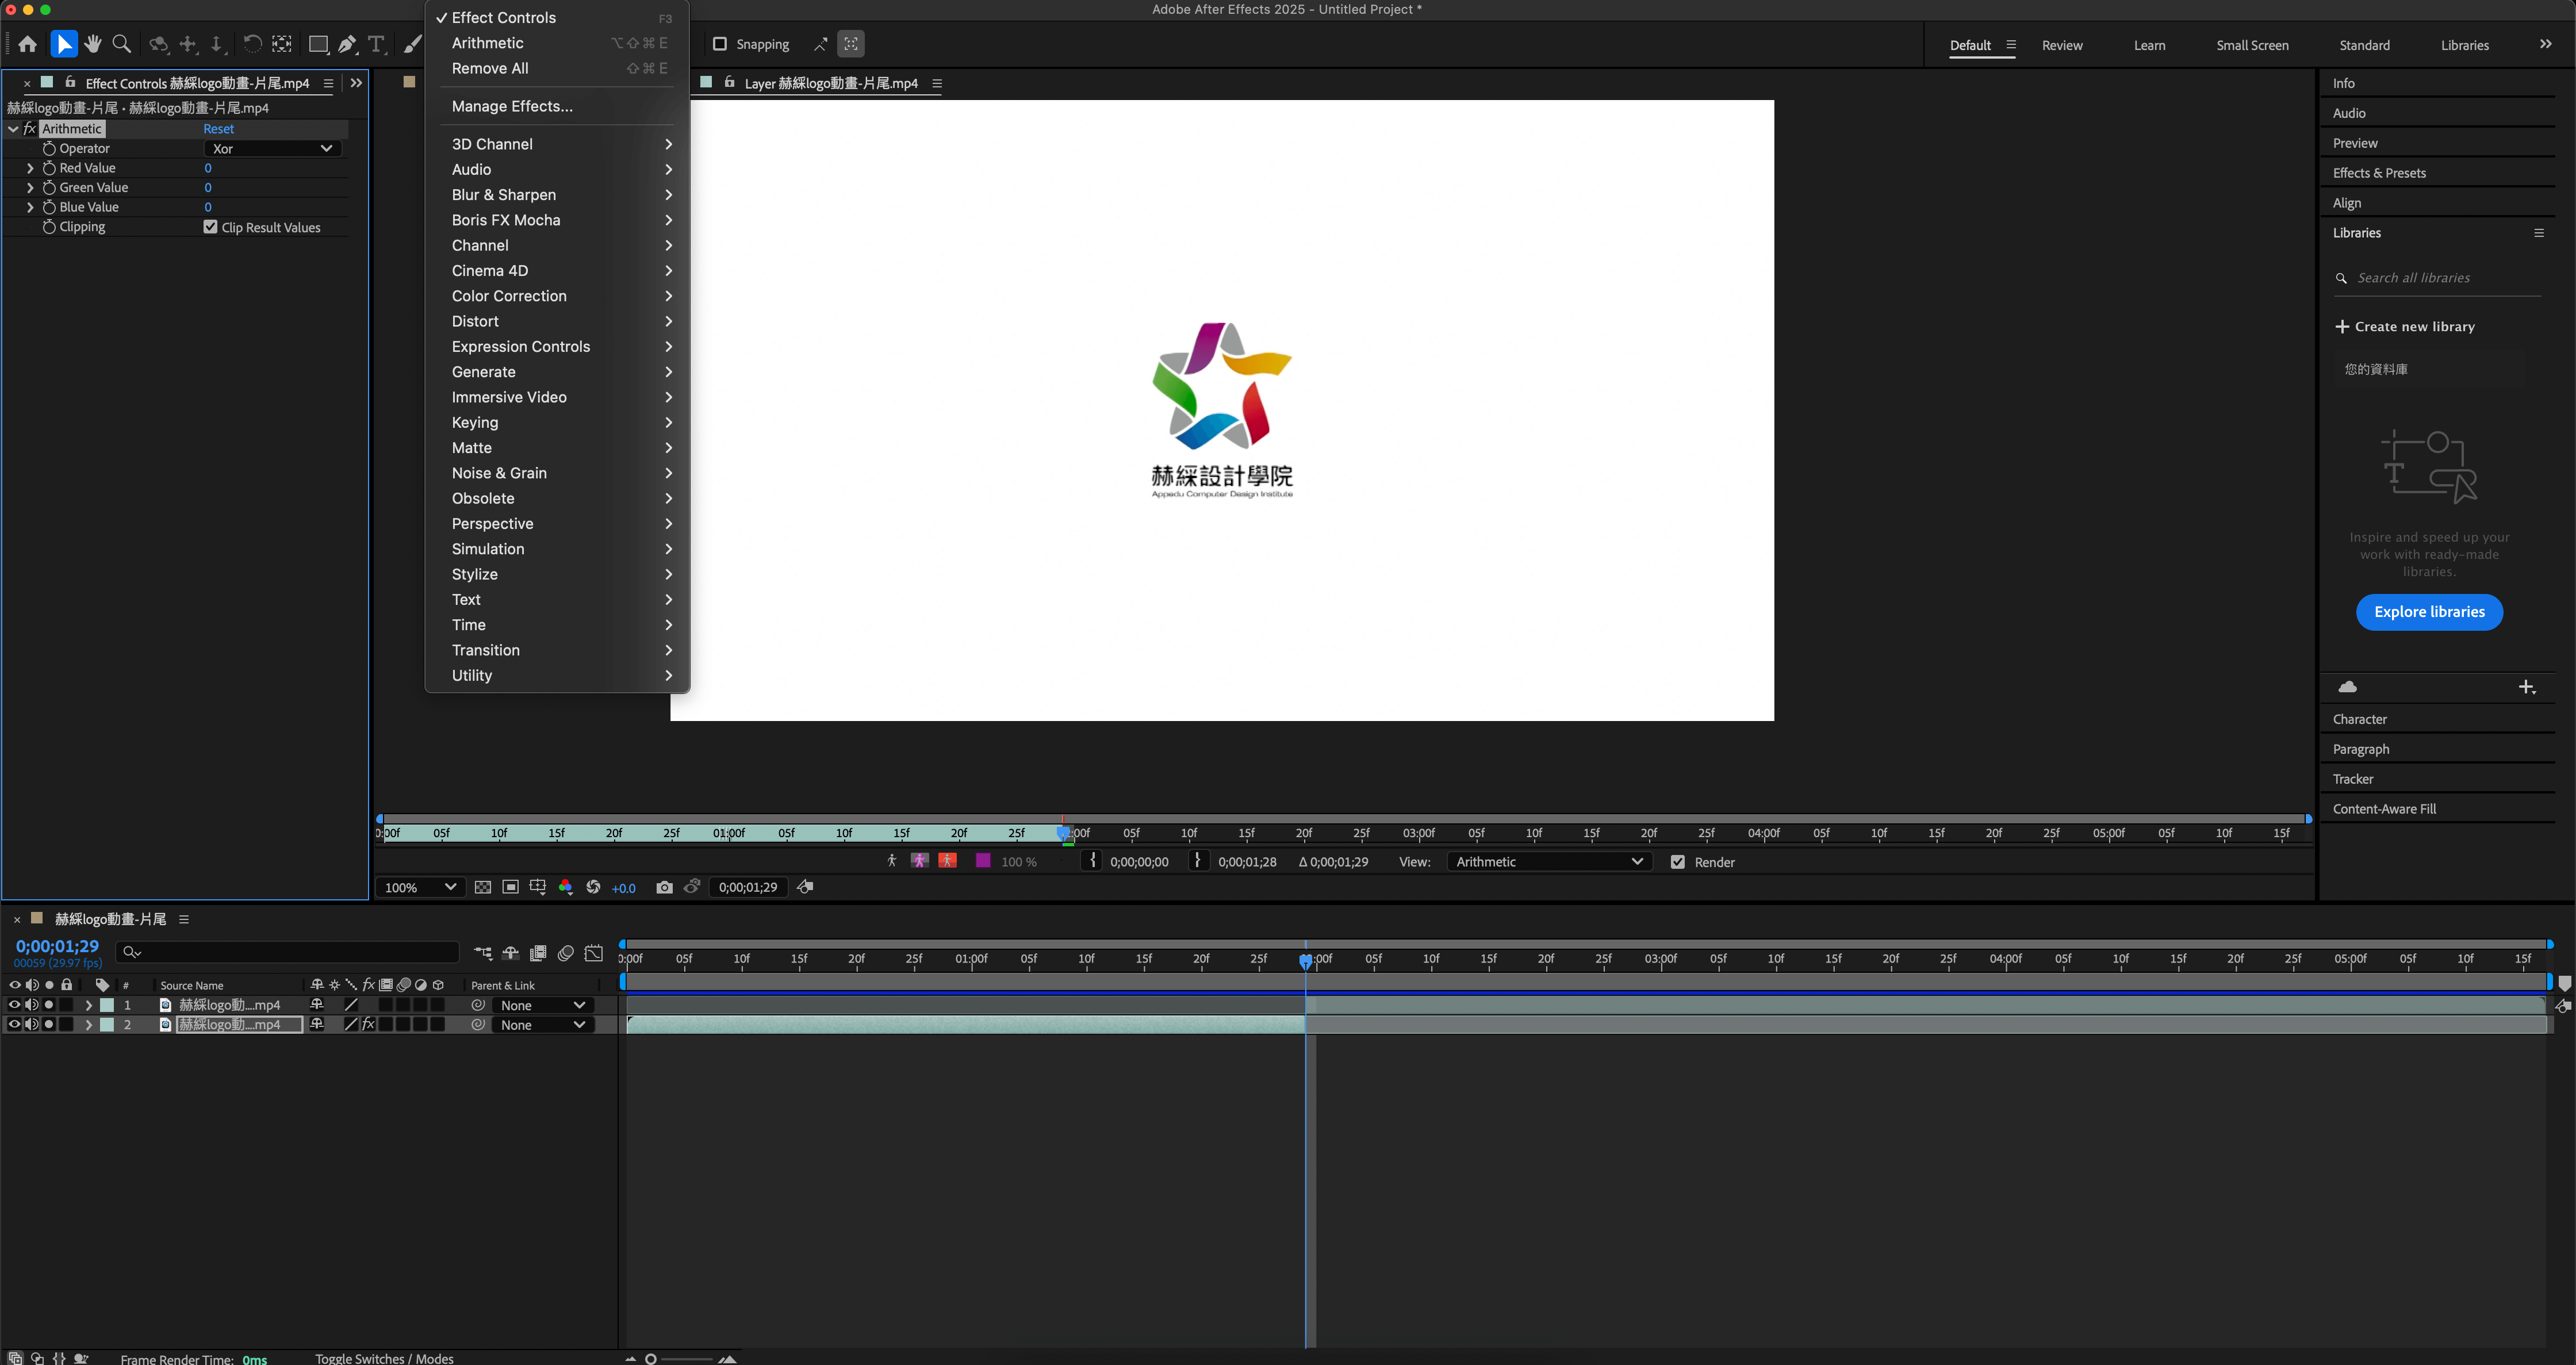Mute audio of layer 1
This screenshot has width=2576, height=1365.
(31, 1005)
